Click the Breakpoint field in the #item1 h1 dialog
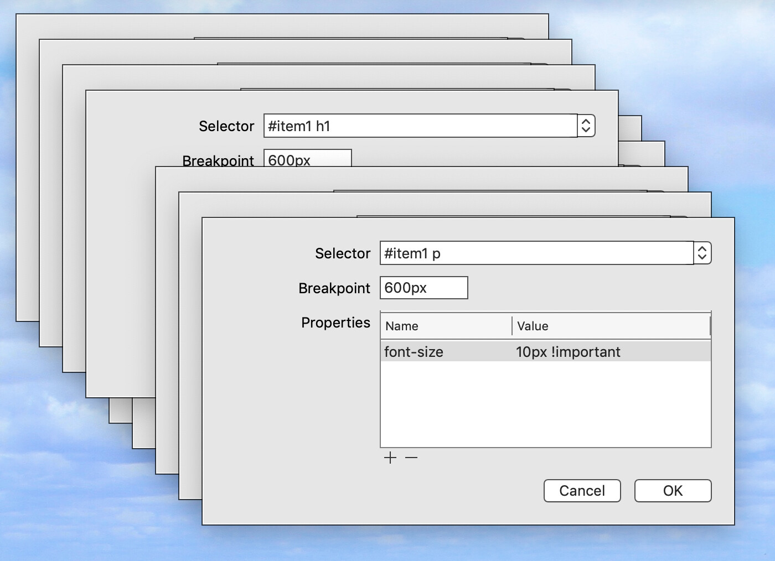The image size is (775, 561). coord(307,159)
